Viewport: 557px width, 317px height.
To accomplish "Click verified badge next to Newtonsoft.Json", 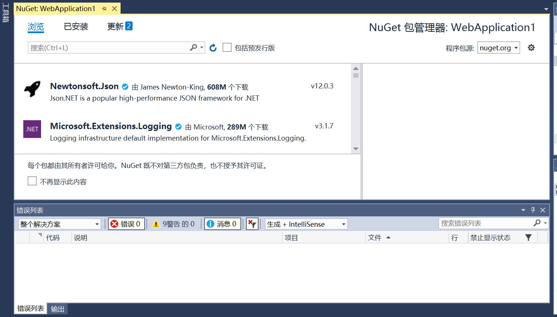I will tap(125, 87).
